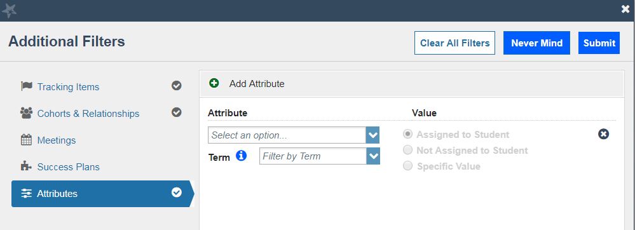This screenshot has width=635, height=230.
Task: Choose the Specific Value radio button
Action: click(x=408, y=166)
